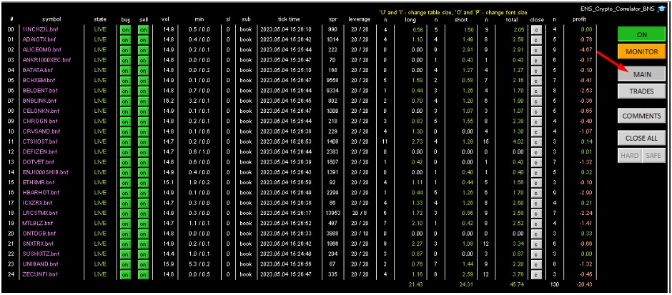672x295 pixels.
Task: Click the leverage column header
Action: [x=360, y=19]
